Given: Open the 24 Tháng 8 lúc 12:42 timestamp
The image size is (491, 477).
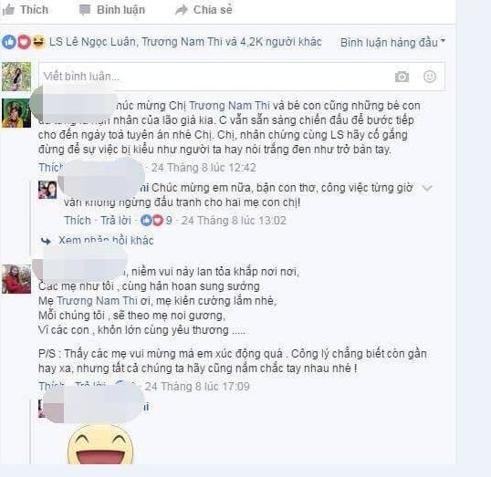Looking at the screenshot, I should click(x=204, y=168).
